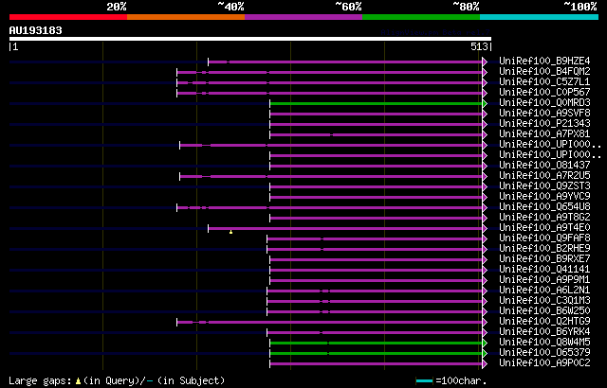The image size is (607, 388).
Task: Select the UniRef100_A7PX81 label
Action: click(x=544, y=134)
